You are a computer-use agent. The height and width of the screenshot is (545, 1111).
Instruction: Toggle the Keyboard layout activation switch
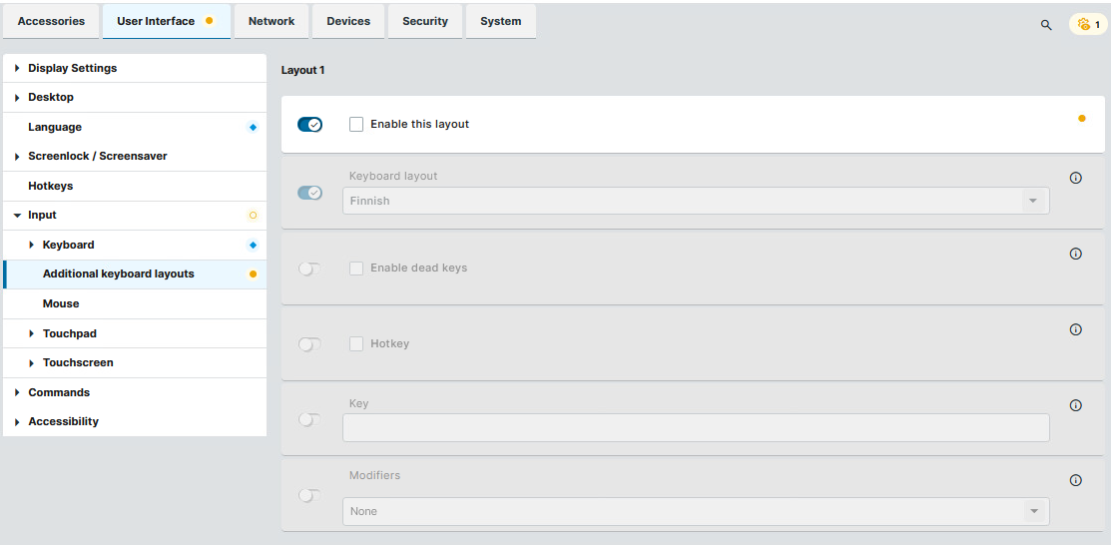tap(309, 193)
